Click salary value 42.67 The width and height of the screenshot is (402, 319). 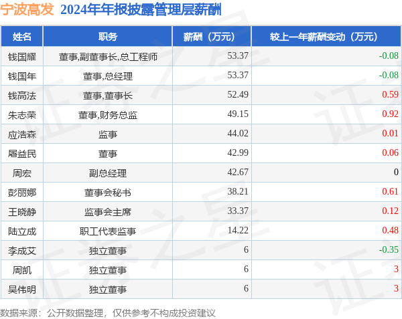point(238,172)
